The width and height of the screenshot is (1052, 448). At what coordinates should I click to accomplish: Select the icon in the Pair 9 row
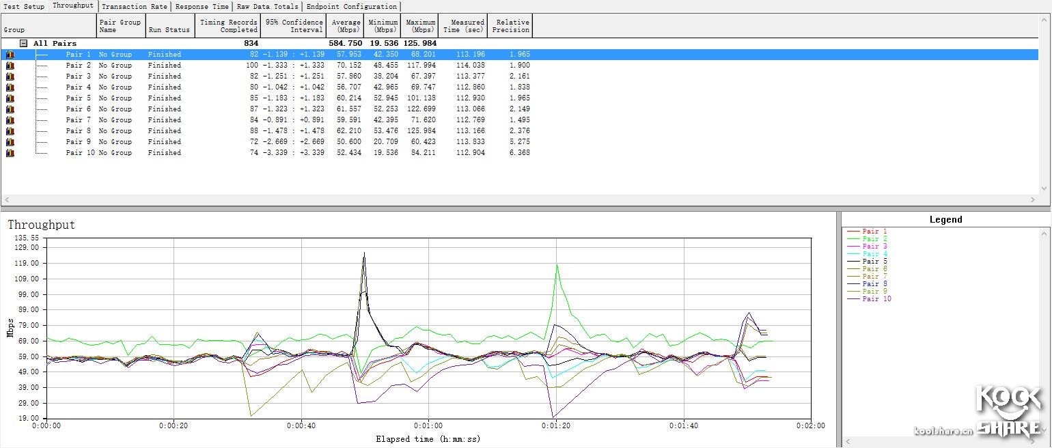(x=10, y=142)
